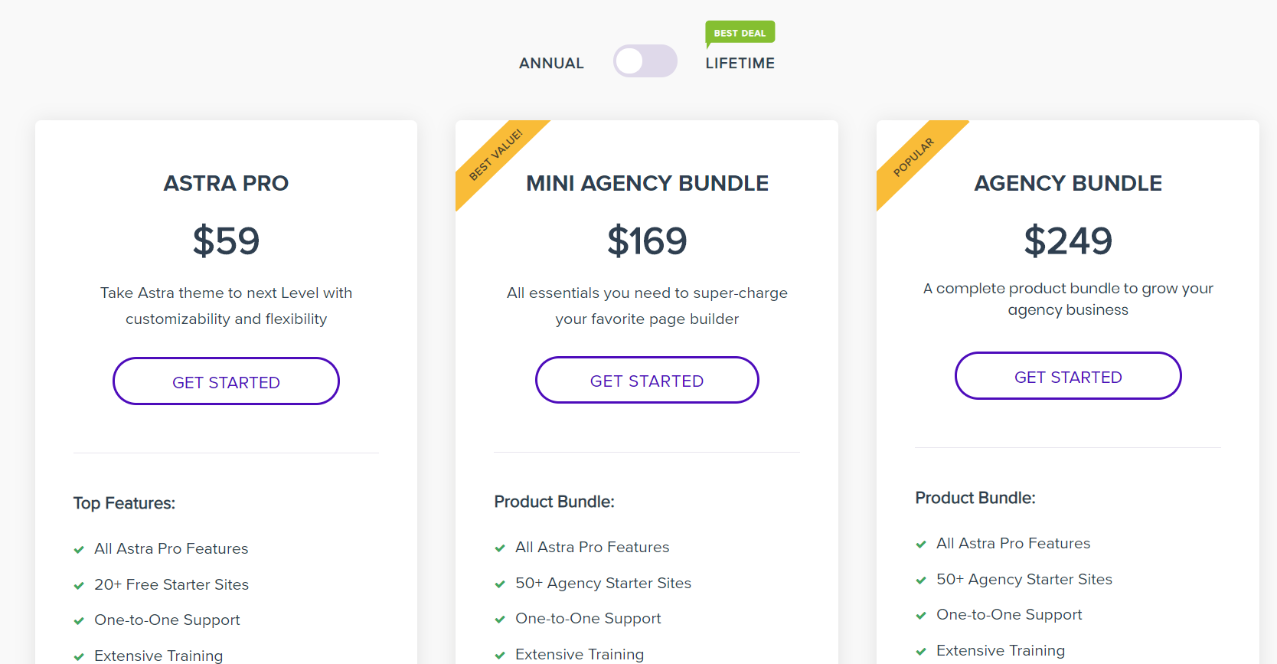Click checkmark beside 20+ Free Starter Sites

point(79,586)
